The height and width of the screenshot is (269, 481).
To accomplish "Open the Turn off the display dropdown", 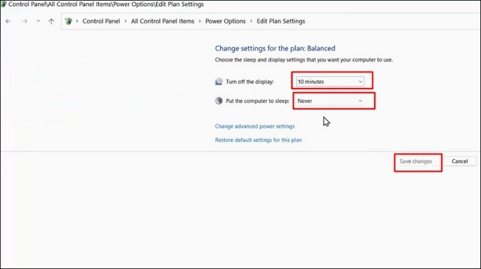I will tap(330, 81).
